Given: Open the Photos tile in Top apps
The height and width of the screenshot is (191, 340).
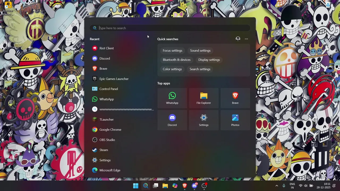Looking at the screenshot, I should 235,120.
